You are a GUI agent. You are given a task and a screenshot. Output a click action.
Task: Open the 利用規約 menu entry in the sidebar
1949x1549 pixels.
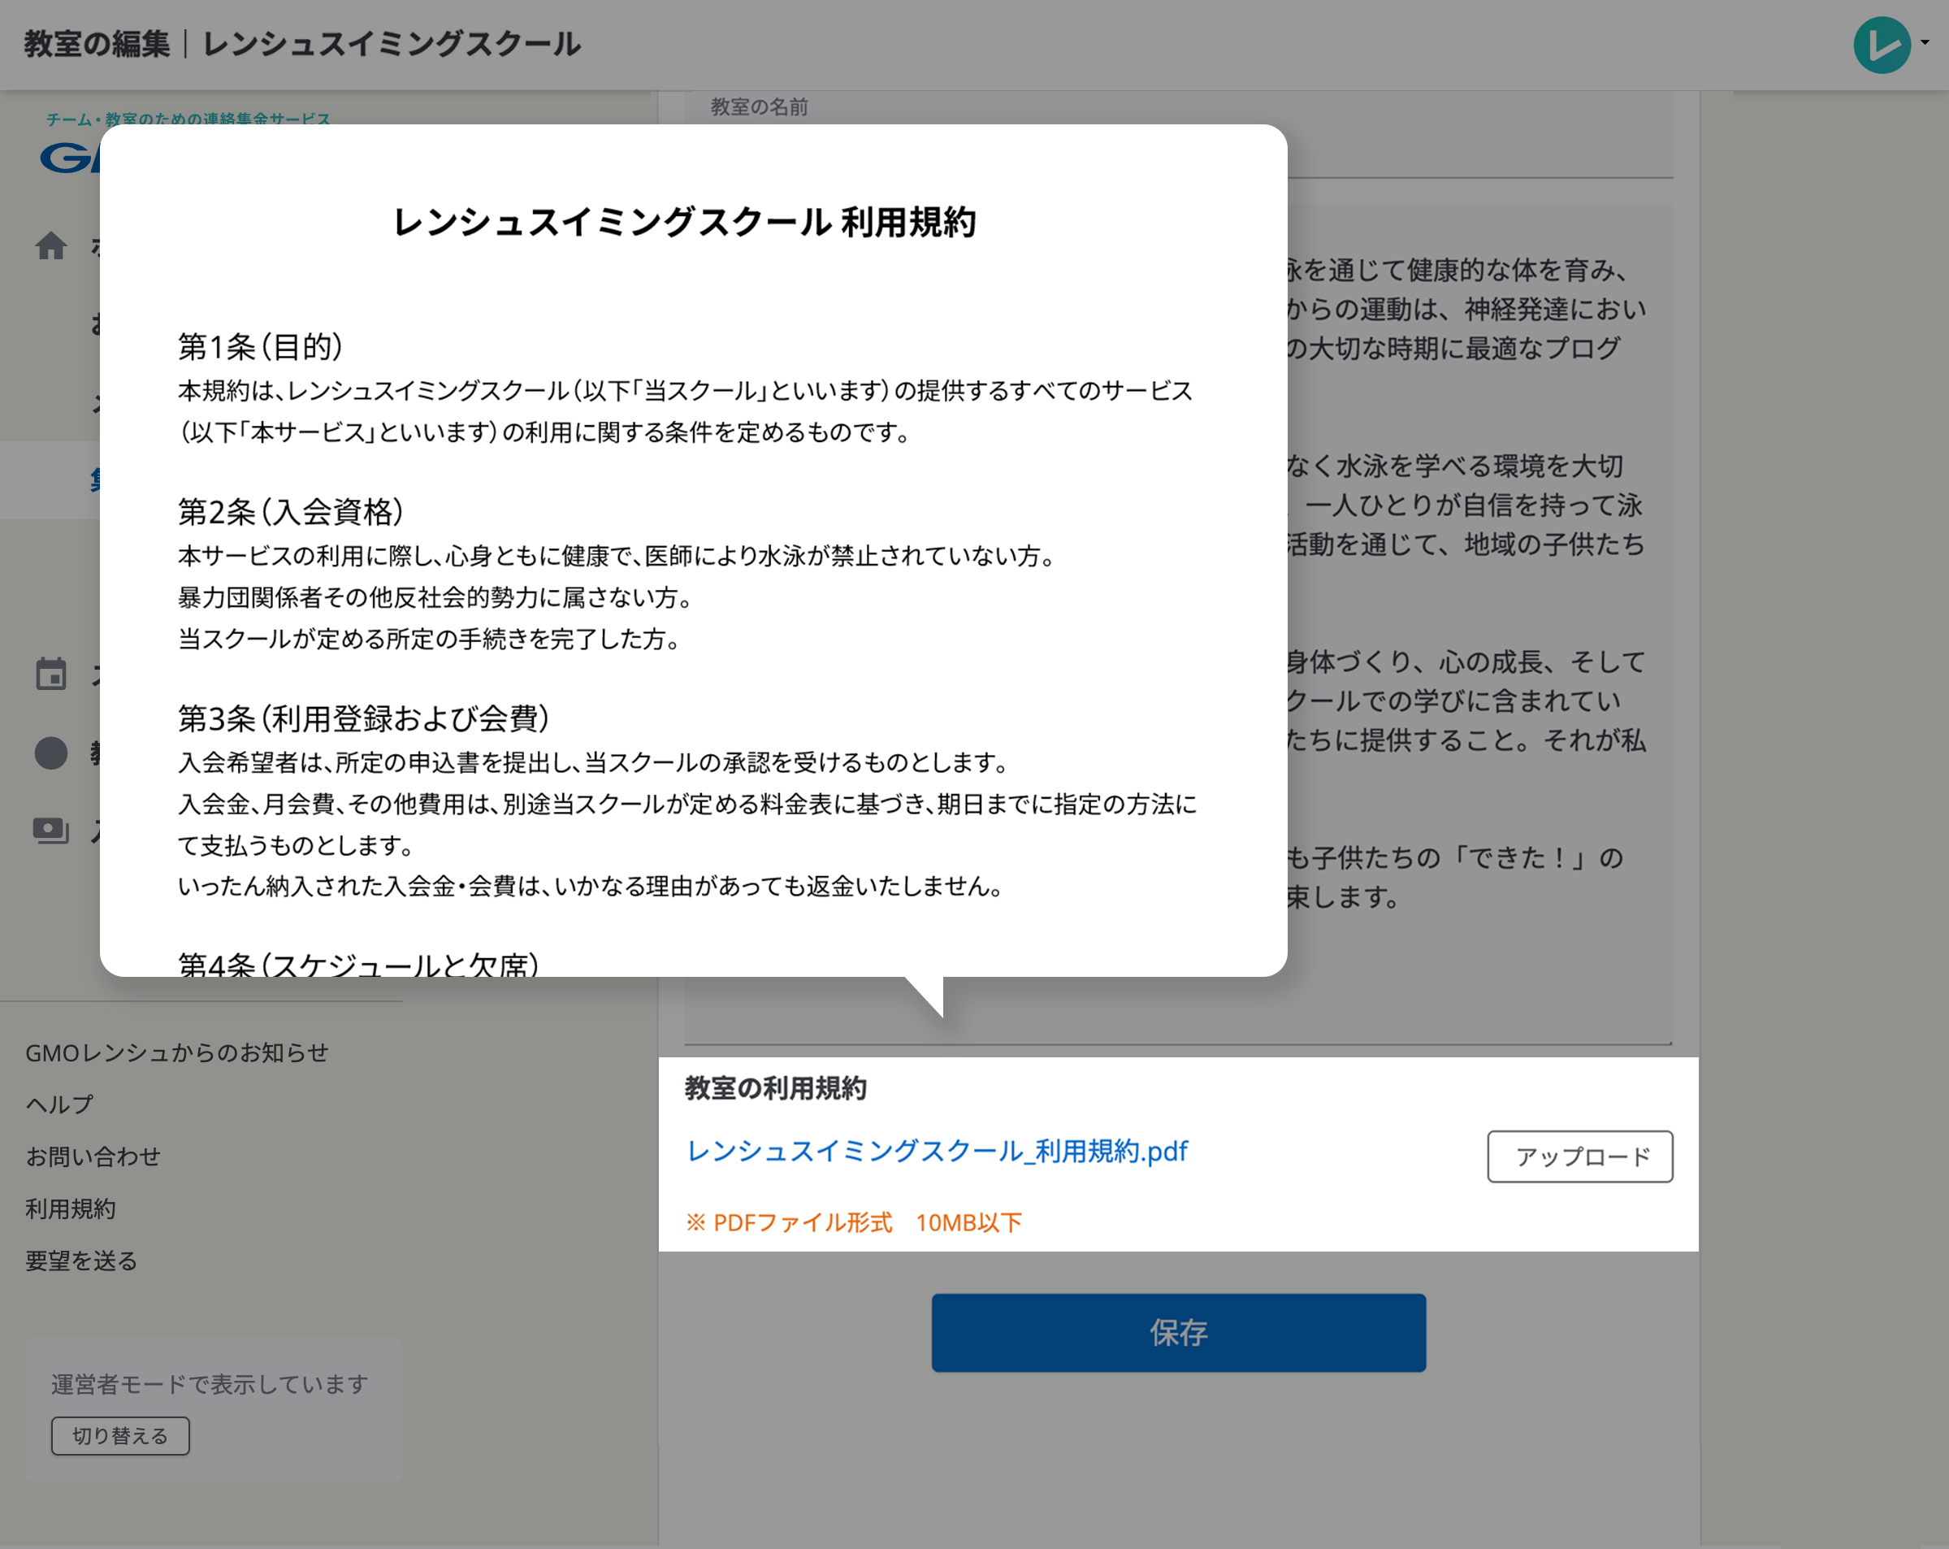click(71, 1208)
